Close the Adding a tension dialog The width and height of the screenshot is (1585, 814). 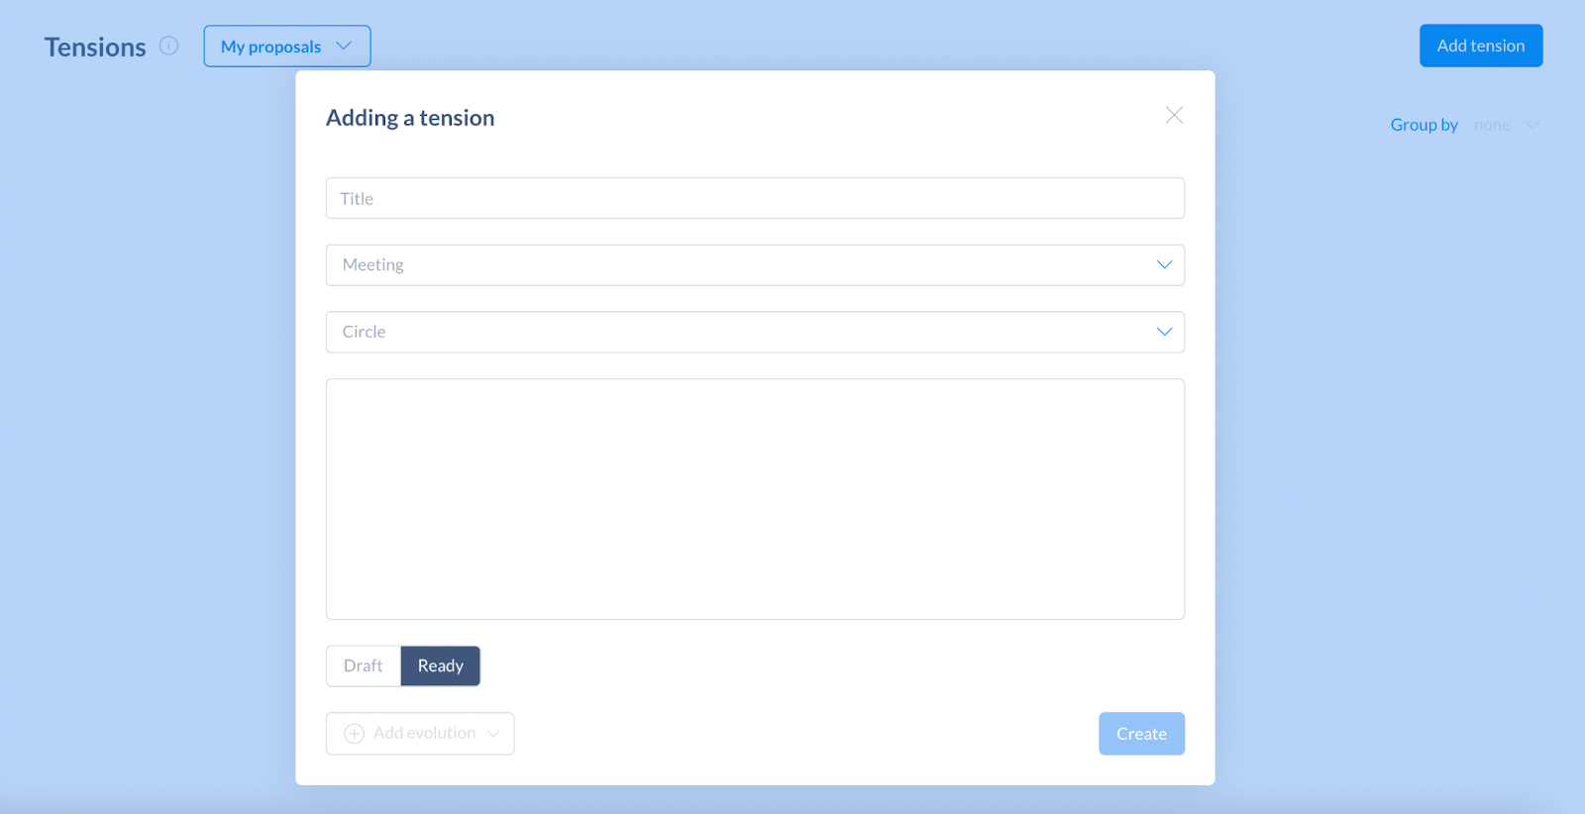1174,115
